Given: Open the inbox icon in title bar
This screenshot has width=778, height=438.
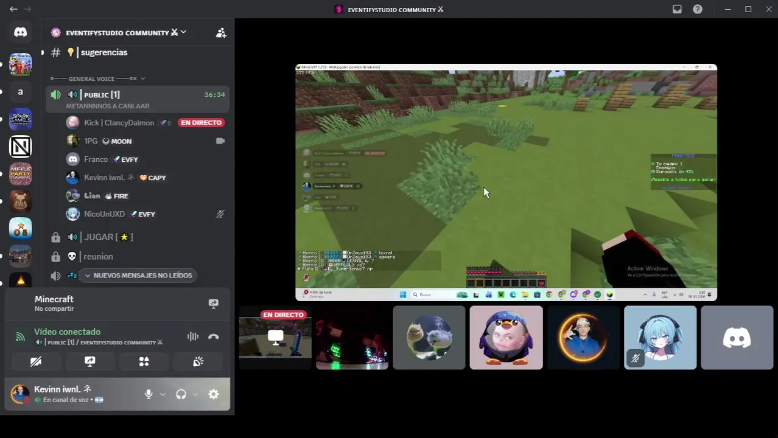Looking at the screenshot, I should [x=677, y=9].
